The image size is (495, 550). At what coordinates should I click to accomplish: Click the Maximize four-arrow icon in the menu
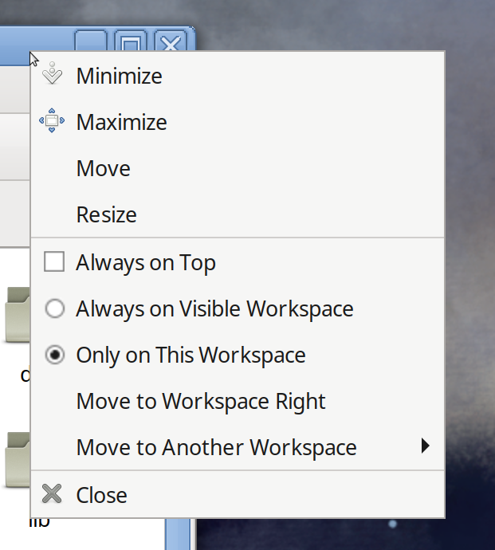tap(52, 120)
